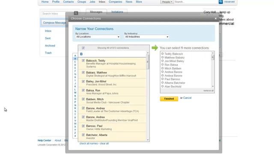Screen dimensions: 274x154
Task: Click down arrow of connections list scrollbar
Action: click(148, 140)
